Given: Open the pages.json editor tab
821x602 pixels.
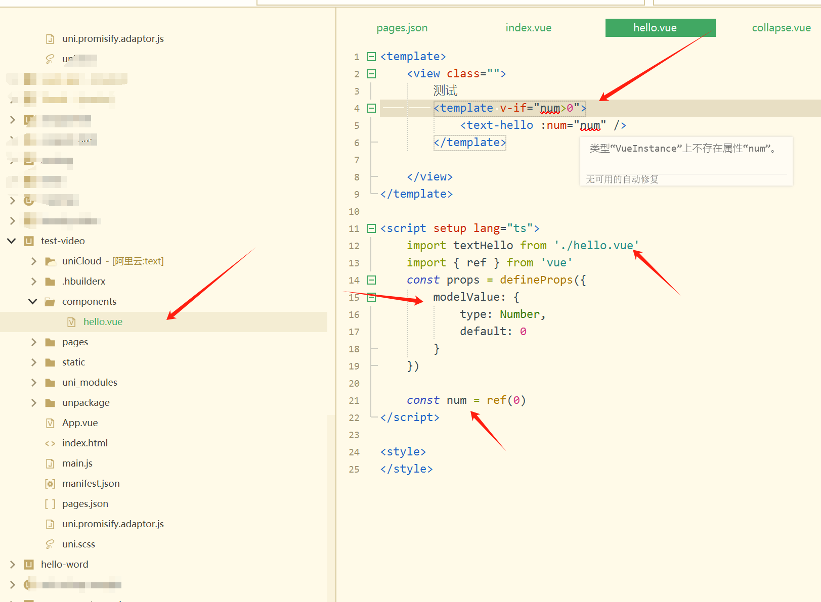Looking at the screenshot, I should pos(402,28).
